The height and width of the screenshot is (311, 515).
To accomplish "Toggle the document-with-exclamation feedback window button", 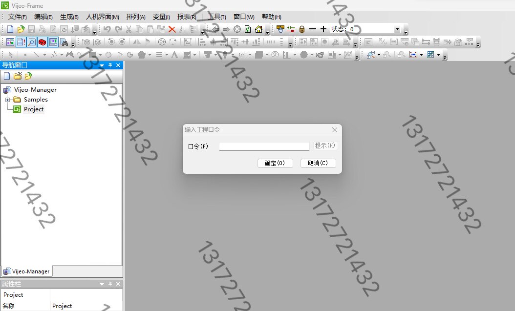I will tap(21, 42).
